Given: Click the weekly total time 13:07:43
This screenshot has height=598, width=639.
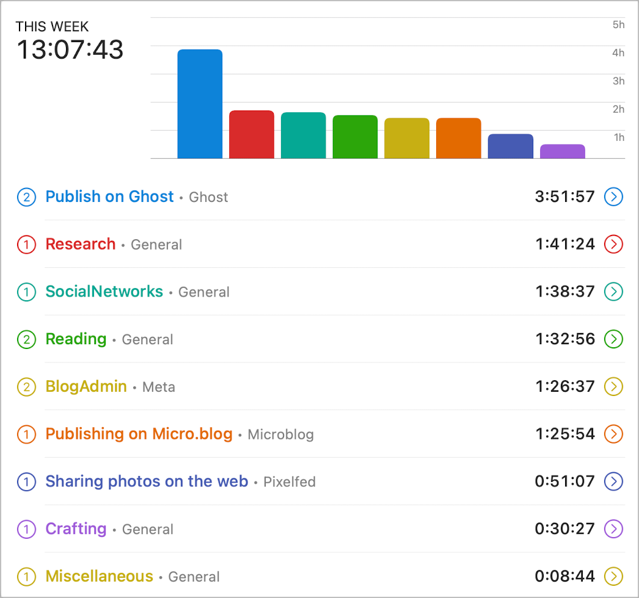Looking at the screenshot, I should 69,51.
